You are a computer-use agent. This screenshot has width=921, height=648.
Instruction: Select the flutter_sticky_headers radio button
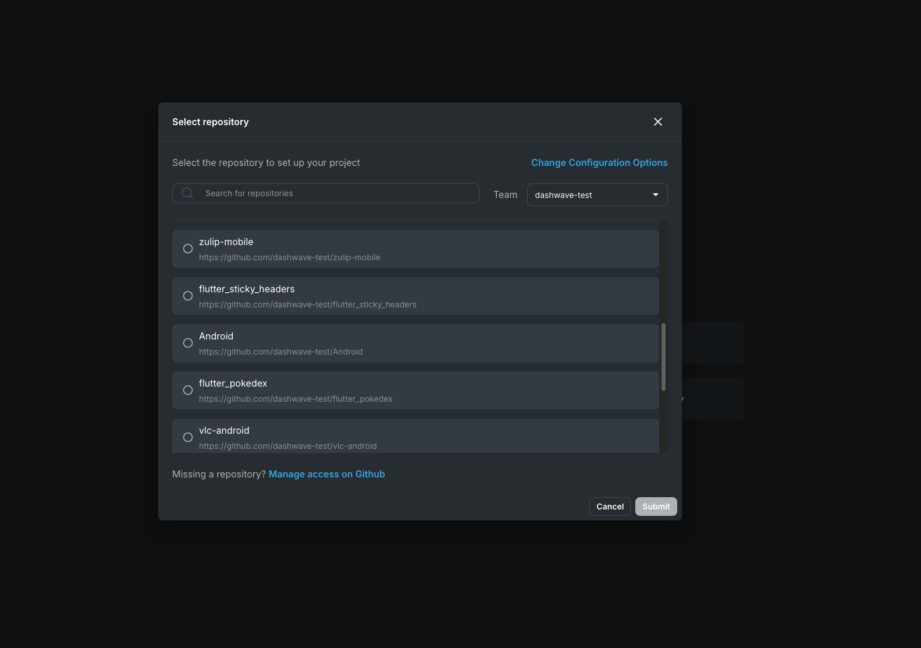[188, 296]
